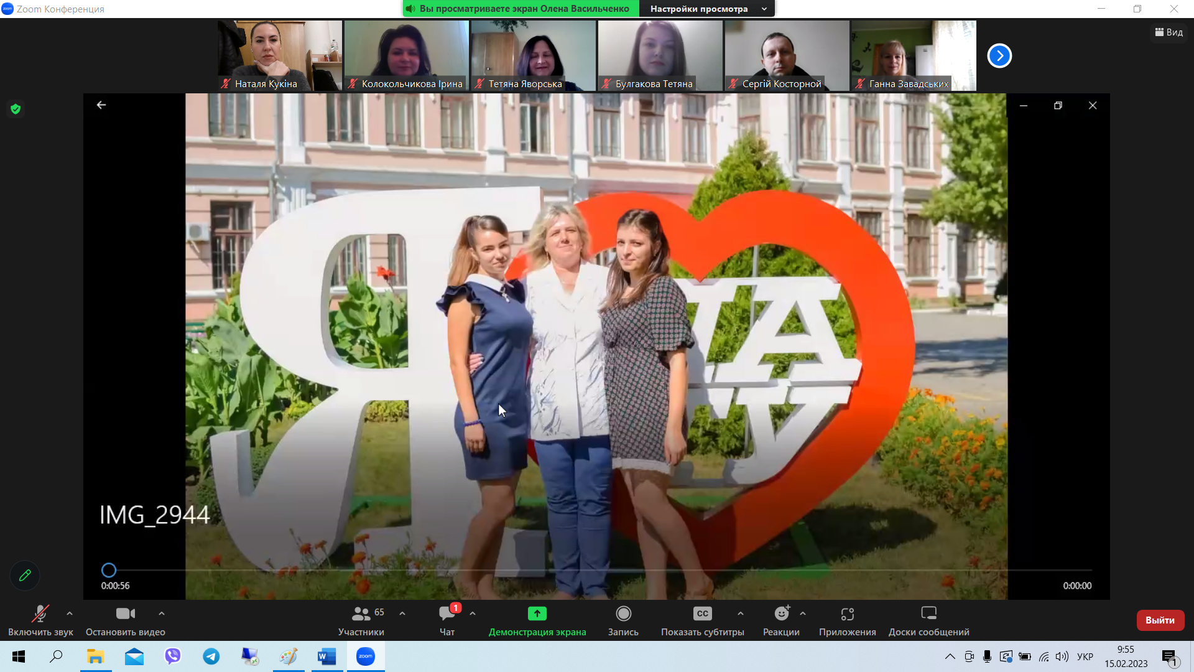Open the Вид view menu

(1169, 32)
